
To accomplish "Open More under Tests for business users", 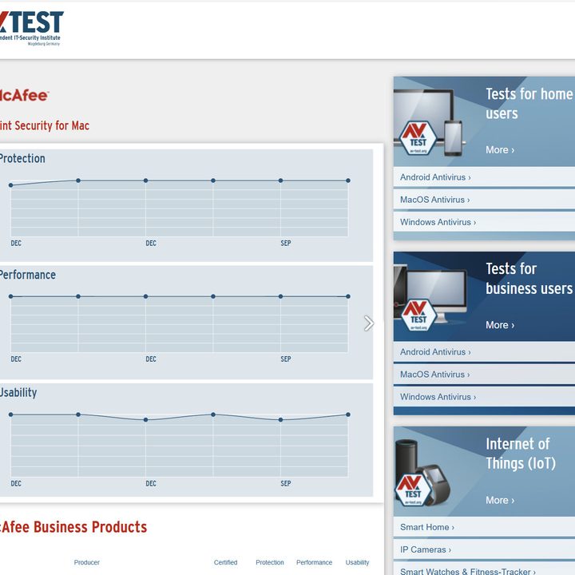I will pos(500,325).
